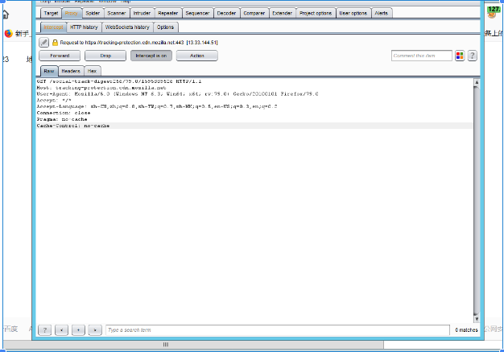This screenshot has height=352, width=504.
Task: Open the Action dropdown menu
Action: click(x=196, y=56)
